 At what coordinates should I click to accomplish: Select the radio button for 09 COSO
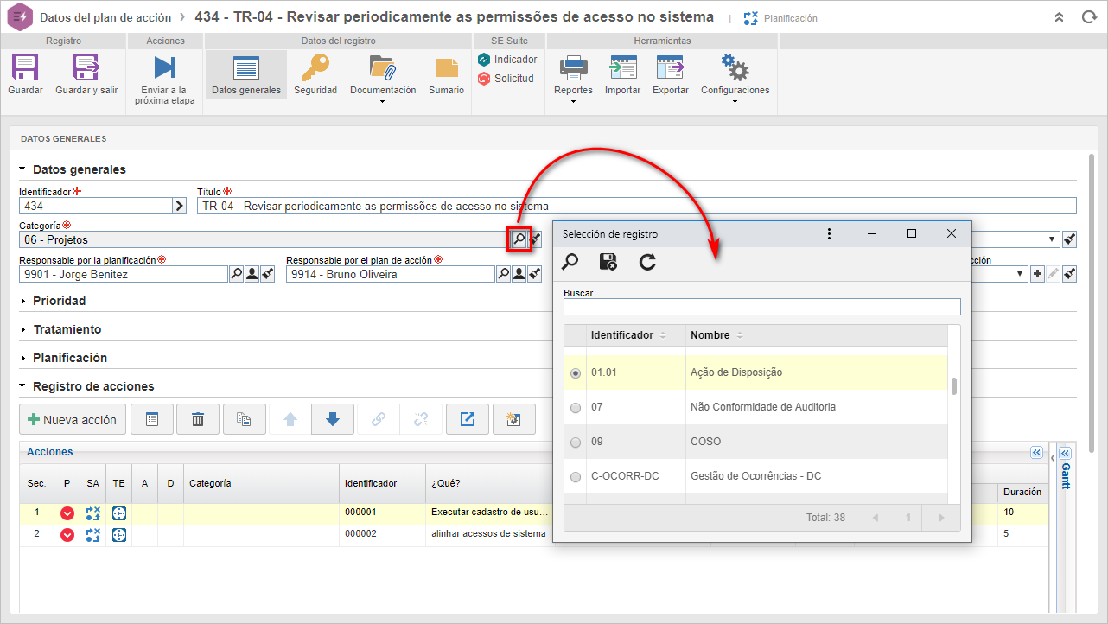(576, 443)
